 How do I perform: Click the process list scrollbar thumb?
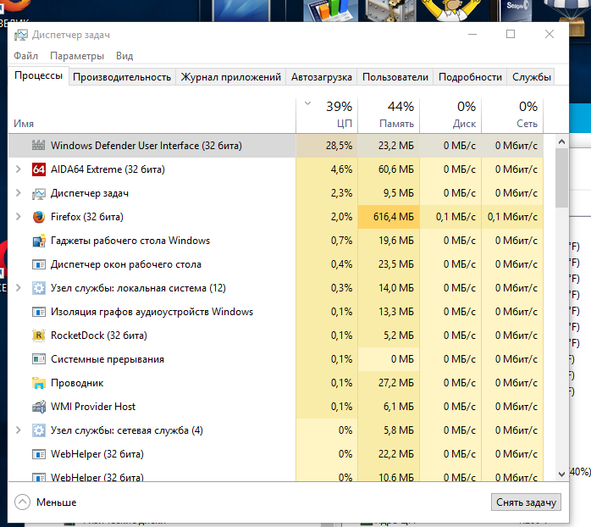click(x=561, y=178)
